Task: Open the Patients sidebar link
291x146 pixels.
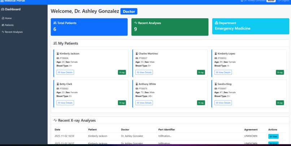Action: (x=8, y=25)
